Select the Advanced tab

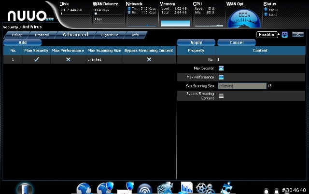[75, 35]
